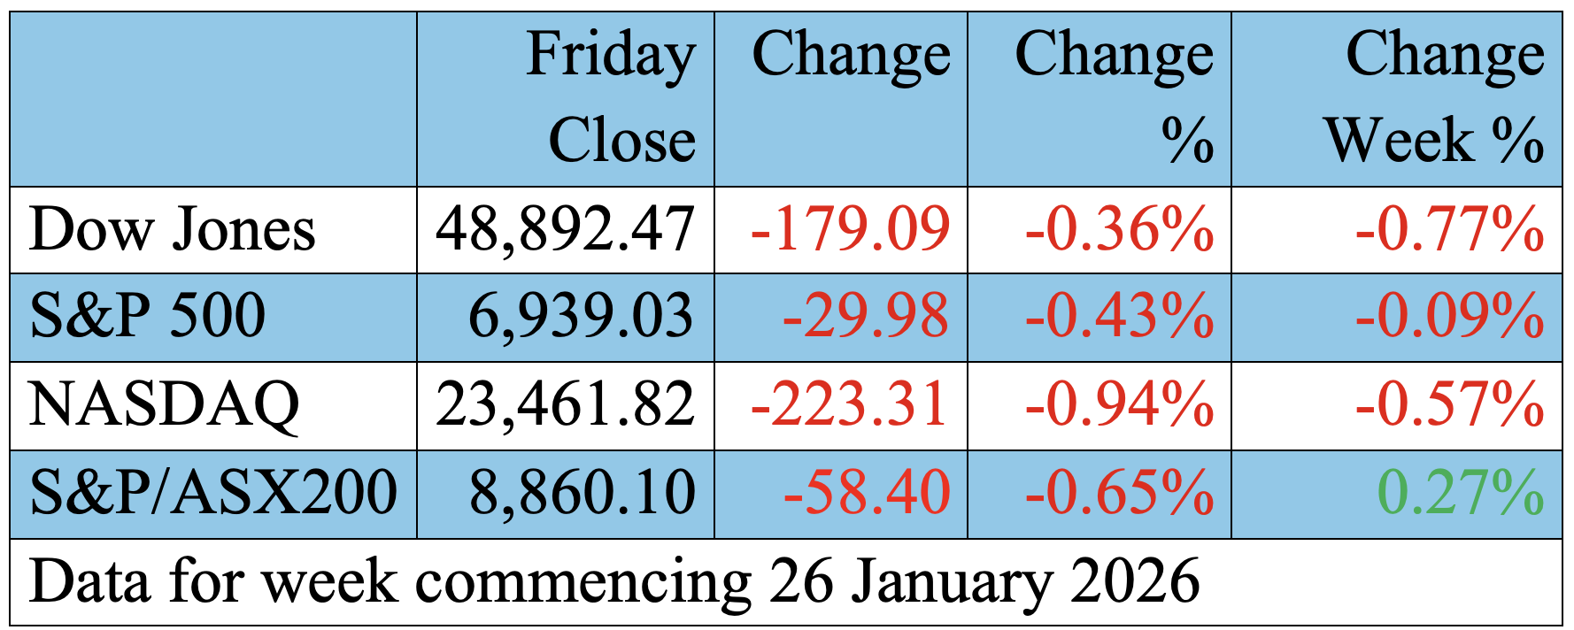Image resolution: width=1574 pixels, height=630 pixels.
Task: Select the ASX200 change of -58.40
Action: (866, 493)
